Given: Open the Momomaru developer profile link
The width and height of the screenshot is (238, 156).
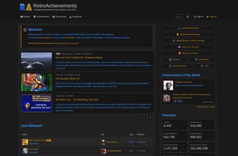Looking at the screenshot, I should click(112, 142).
